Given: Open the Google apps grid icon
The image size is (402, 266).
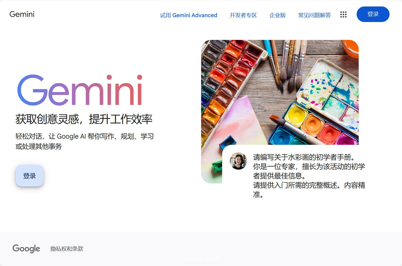Looking at the screenshot, I should click(x=343, y=15).
